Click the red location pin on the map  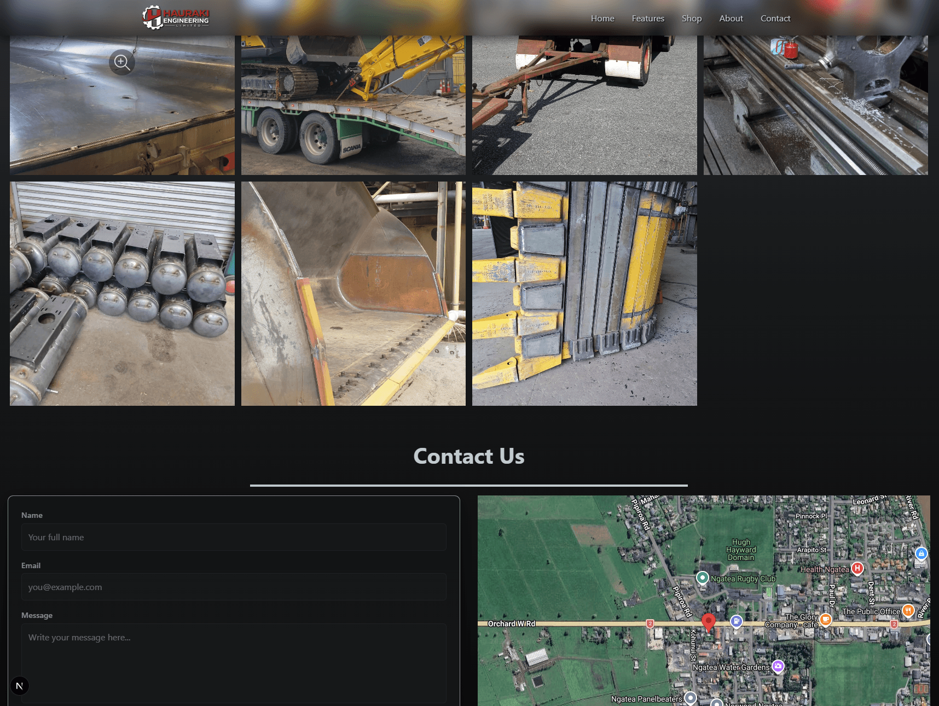pos(708,622)
